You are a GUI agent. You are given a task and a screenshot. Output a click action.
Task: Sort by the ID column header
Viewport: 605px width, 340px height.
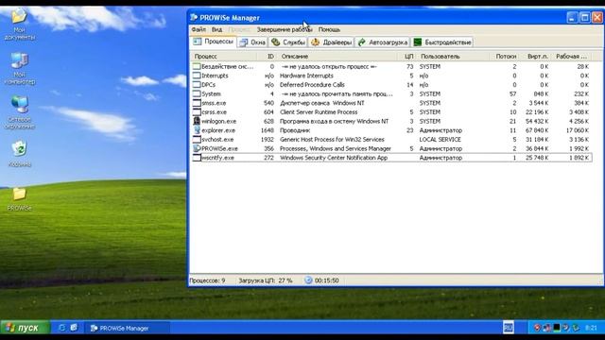point(267,57)
